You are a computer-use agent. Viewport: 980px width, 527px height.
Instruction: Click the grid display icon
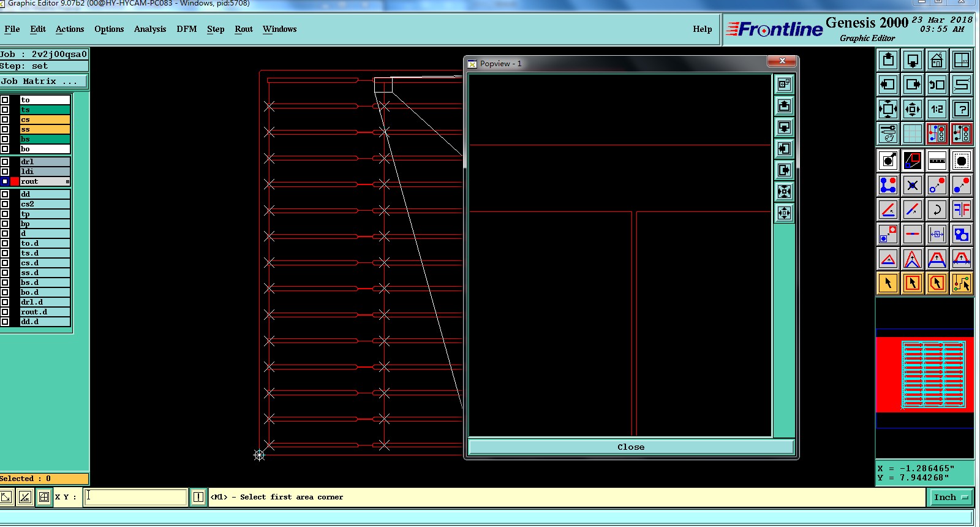tap(913, 134)
